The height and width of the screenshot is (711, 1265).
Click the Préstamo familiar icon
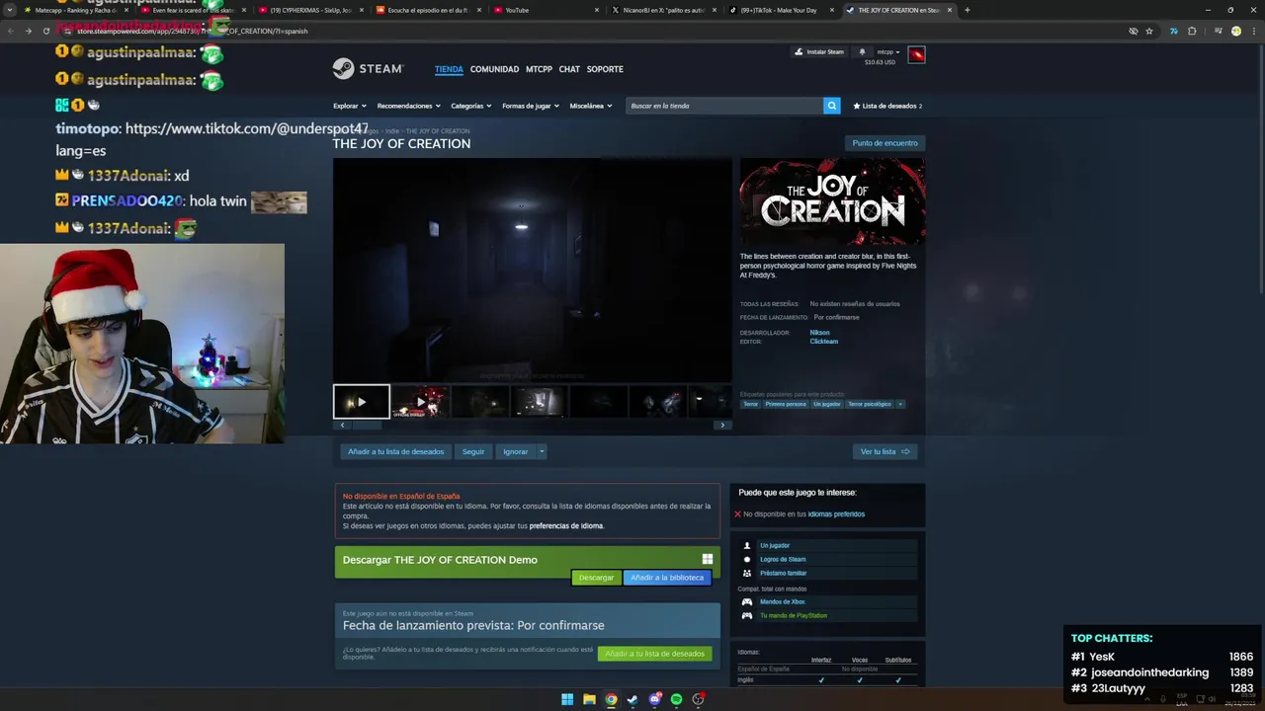(747, 573)
